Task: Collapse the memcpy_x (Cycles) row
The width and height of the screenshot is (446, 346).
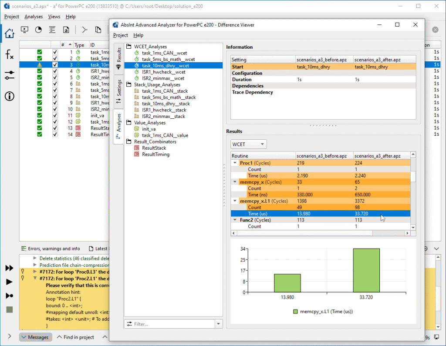Action: pos(235,182)
